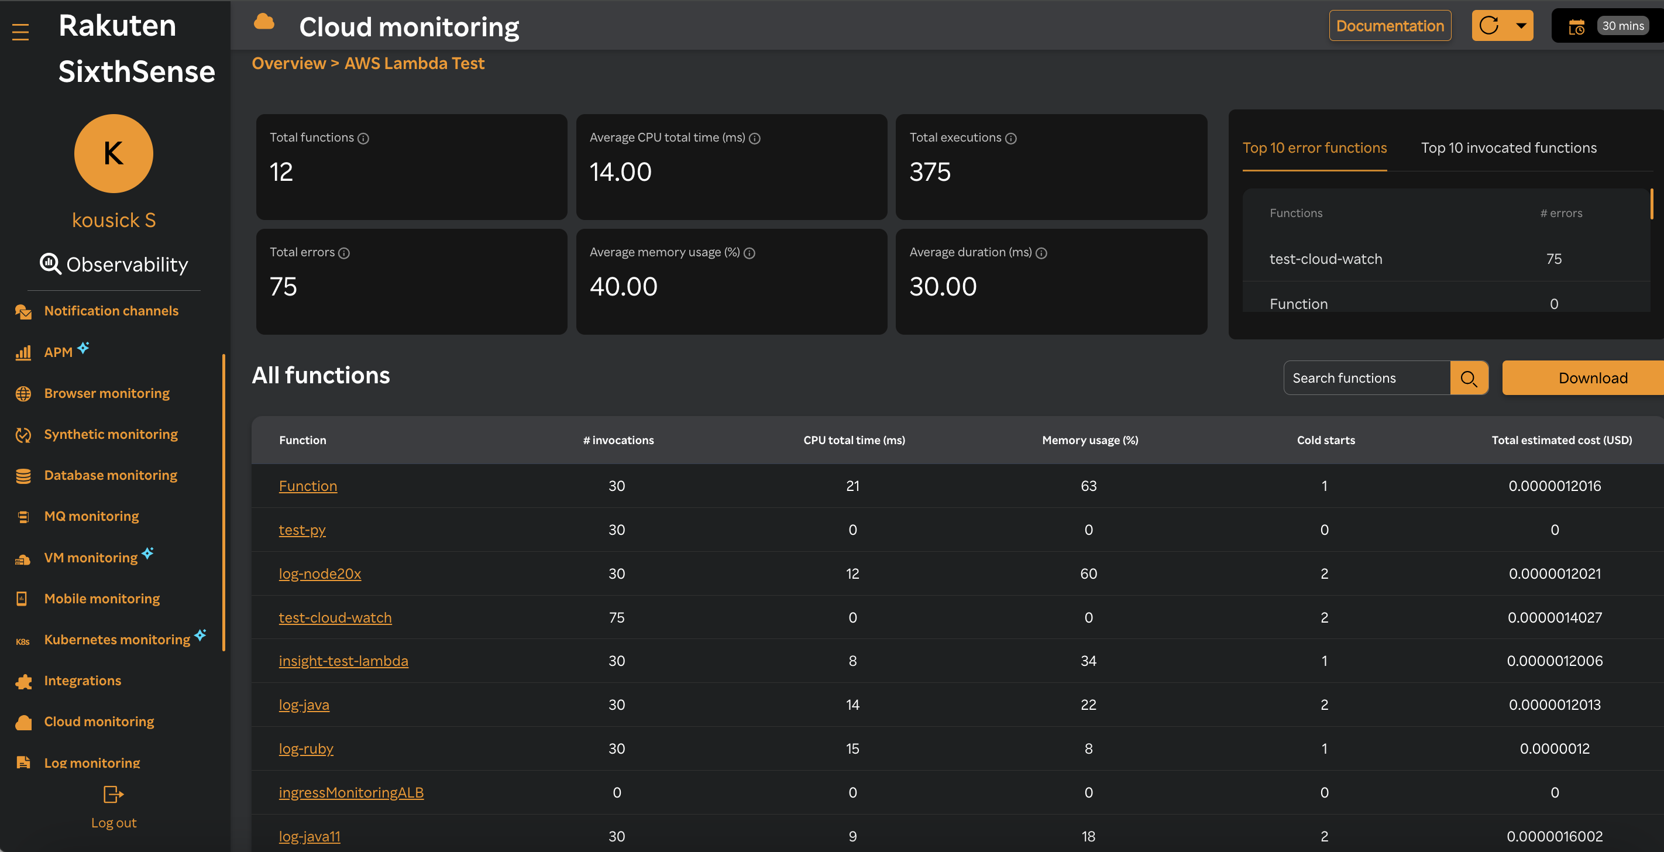This screenshot has height=852, width=1664.
Task: Click the Overview breadcrumb link
Action: 289,63
